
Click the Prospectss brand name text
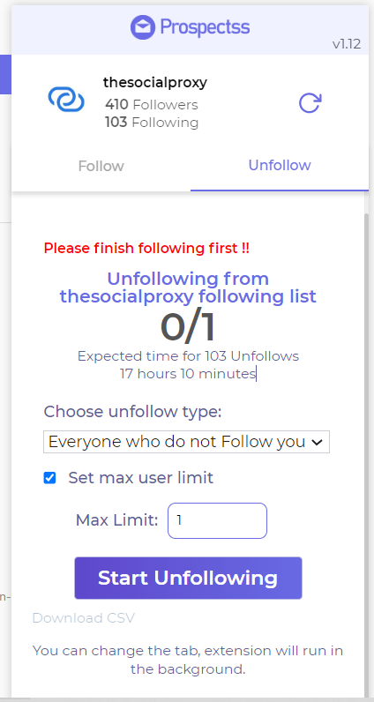click(x=205, y=27)
